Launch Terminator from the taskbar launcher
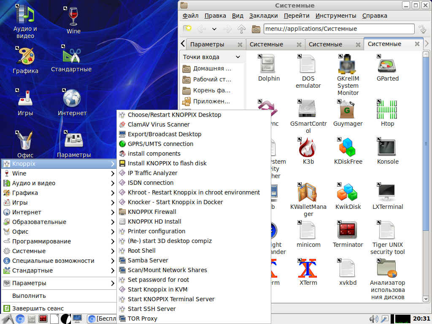This screenshot has height=324, width=432. click(x=43, y=319)
